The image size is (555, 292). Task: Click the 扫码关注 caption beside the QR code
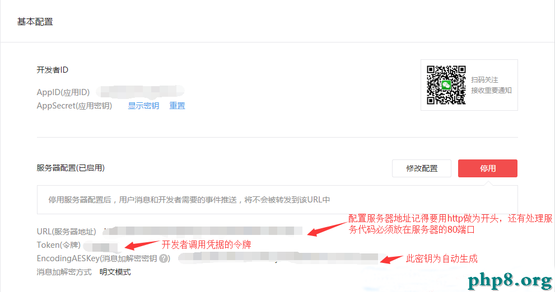[484, 80]
